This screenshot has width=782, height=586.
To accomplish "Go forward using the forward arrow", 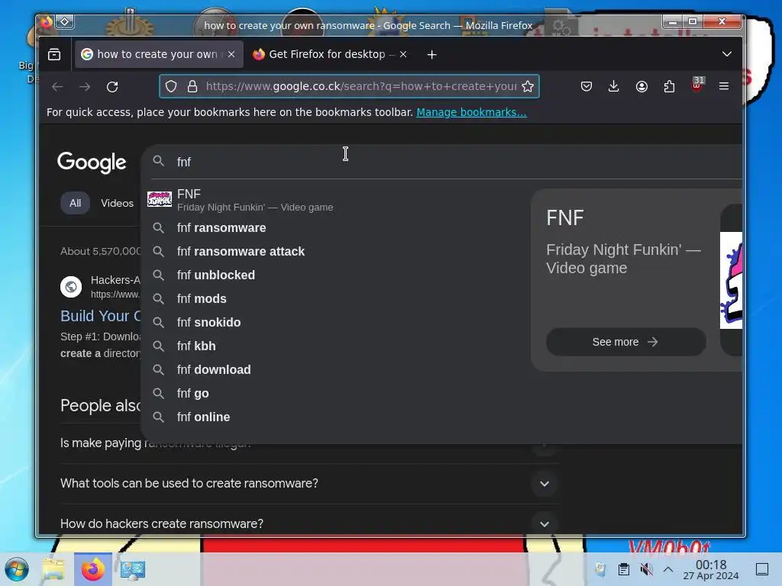I will [85, 87].
